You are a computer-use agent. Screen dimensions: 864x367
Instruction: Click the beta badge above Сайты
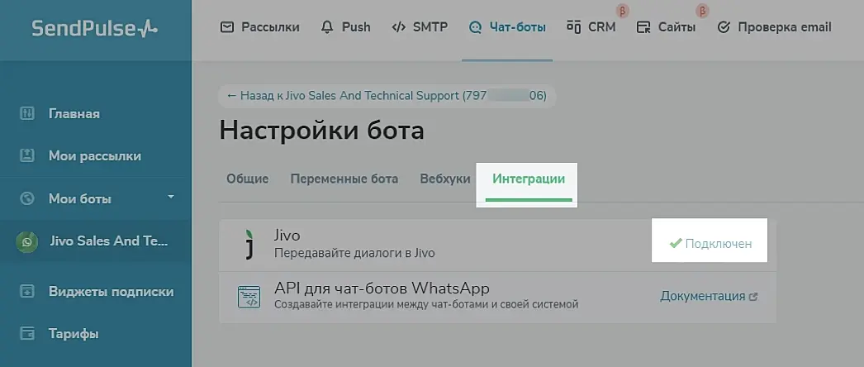702,10
